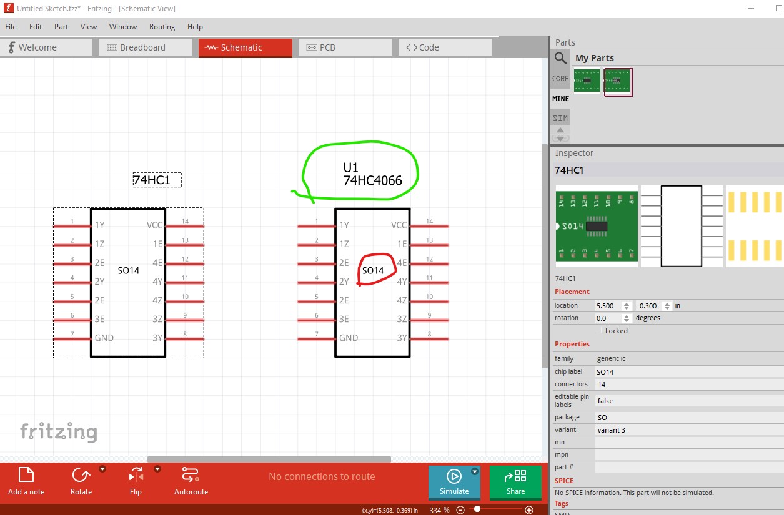This screenshot has height=515, width=784.
Task: Zoom in with the plus icon
Action: (x=529, y=509)
